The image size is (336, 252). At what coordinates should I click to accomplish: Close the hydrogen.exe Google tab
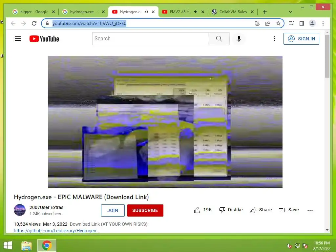coord(103,12)
